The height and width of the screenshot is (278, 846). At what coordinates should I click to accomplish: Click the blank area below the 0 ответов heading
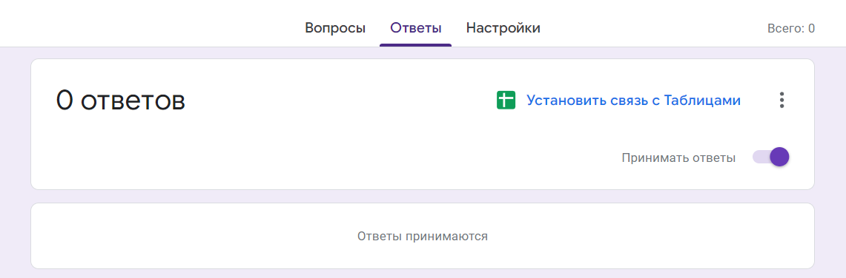point(216,156)
